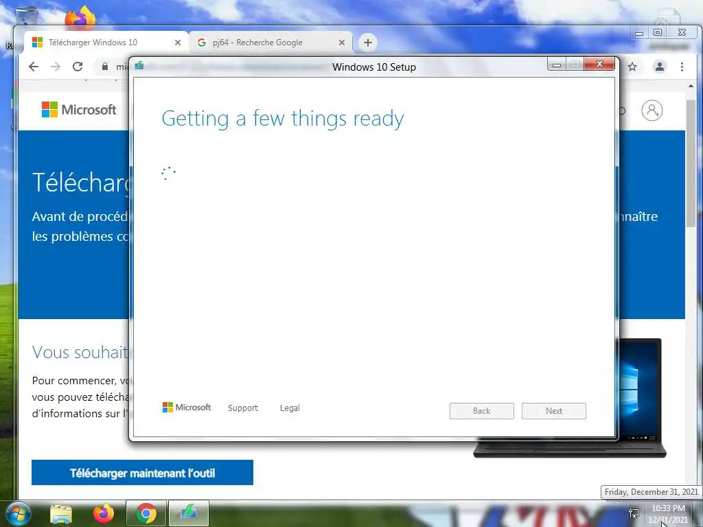This screenshot has height=527, width=703.
Task: Minimize the Chrome browser window
Action: coord(639,33)
